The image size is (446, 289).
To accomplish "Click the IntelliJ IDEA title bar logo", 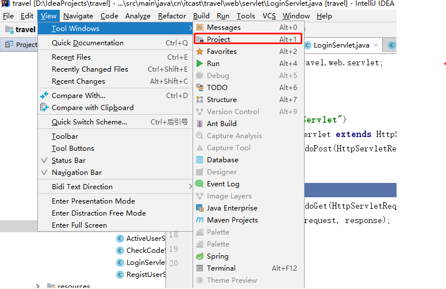I will pyautogui.click(x=5, y=3).
